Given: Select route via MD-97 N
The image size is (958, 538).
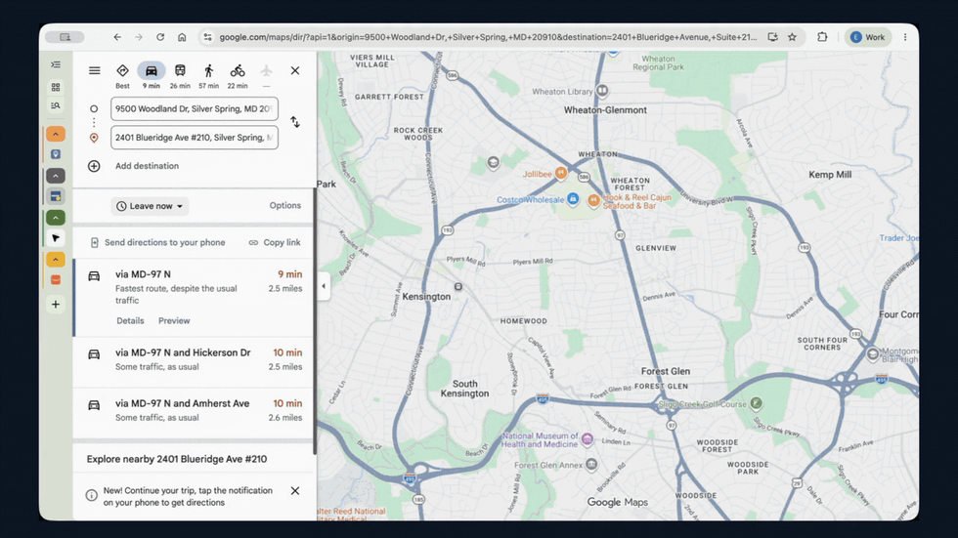Looking at the screenshot, I should (x=195, y=298).
